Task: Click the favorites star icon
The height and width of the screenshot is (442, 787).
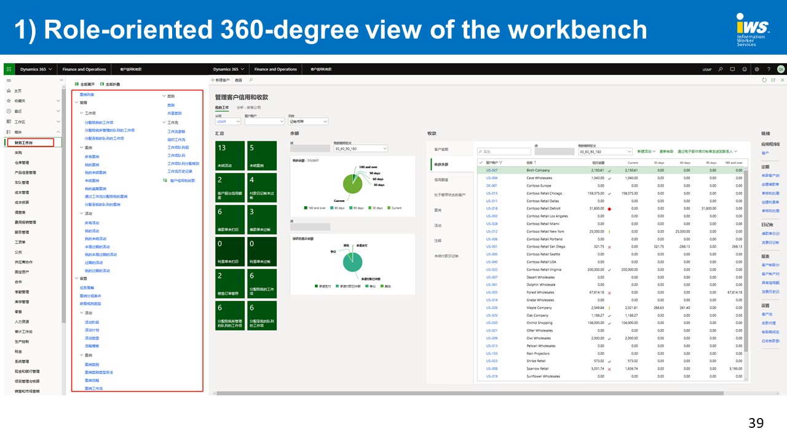Action: (x=9, y=101)
